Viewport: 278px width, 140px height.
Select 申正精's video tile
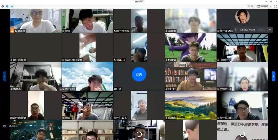pos(36,20)
